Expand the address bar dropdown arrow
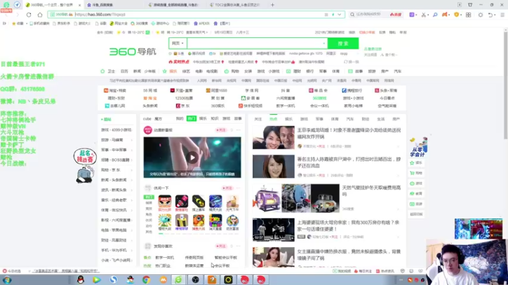 pos(339,15)
